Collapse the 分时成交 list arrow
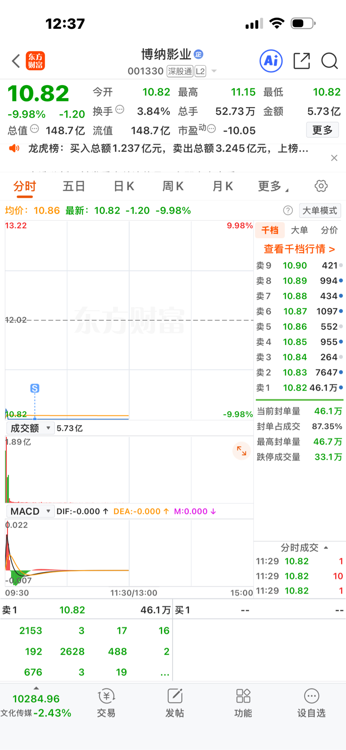 326,548
